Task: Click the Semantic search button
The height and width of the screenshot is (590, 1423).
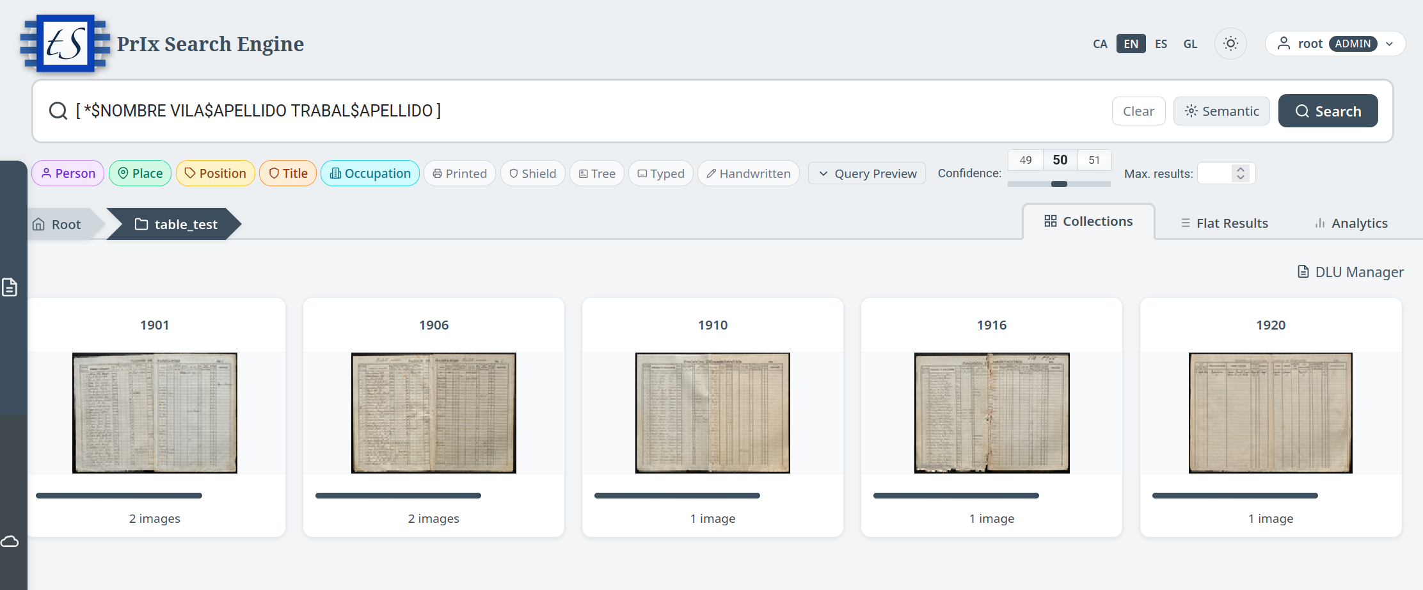Action: pyautogui.click(x=1221, y=111)
